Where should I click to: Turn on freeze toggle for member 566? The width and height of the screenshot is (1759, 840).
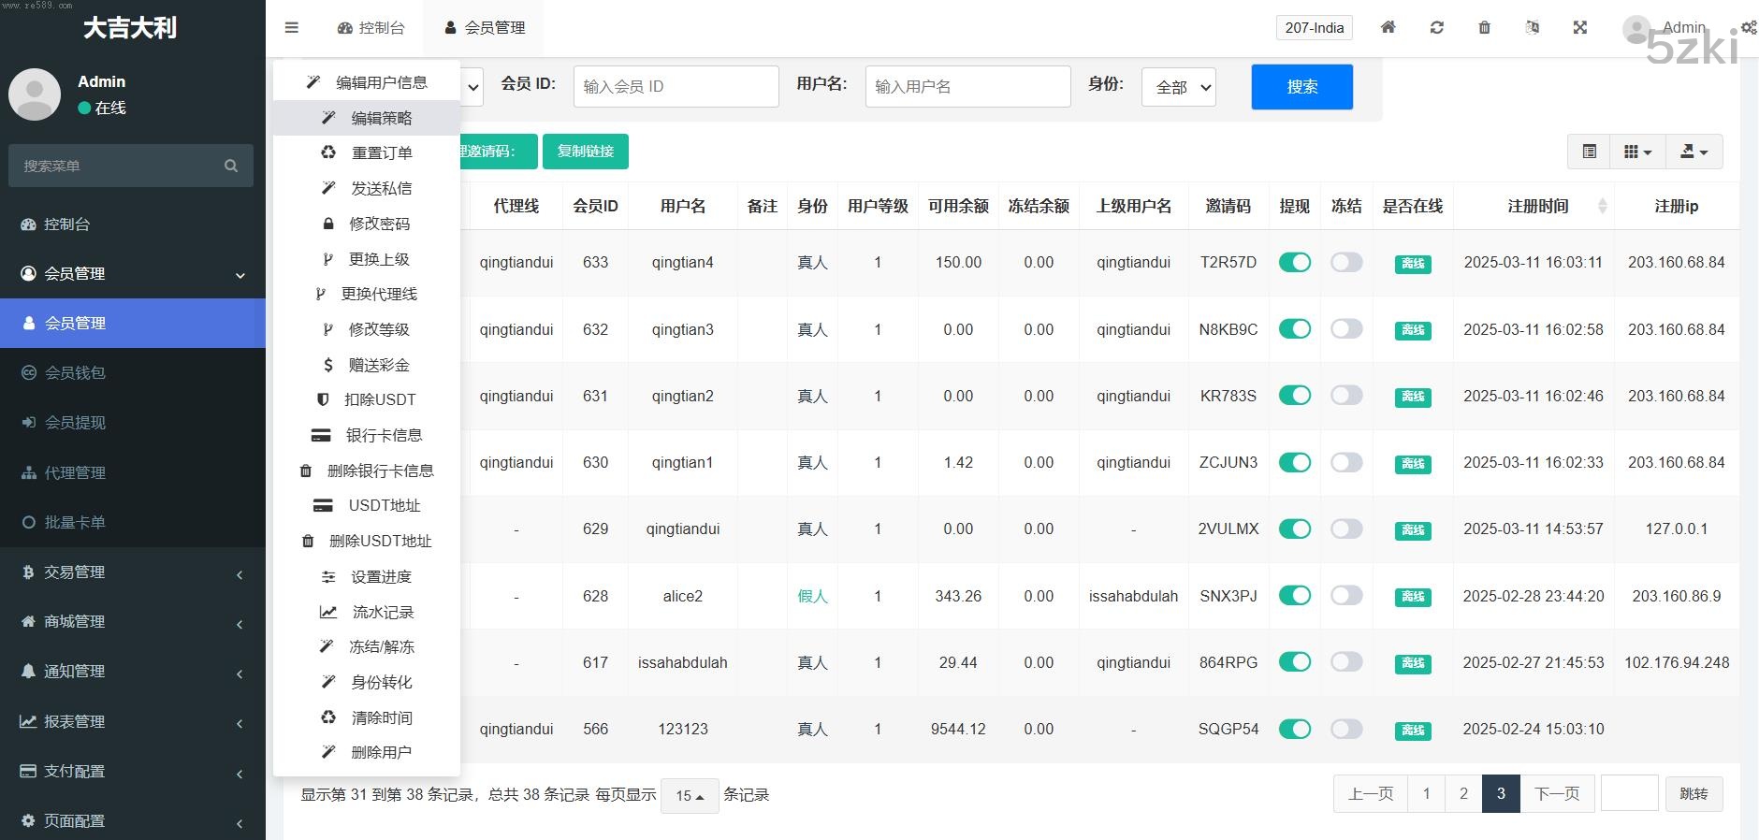point(1346,729)
